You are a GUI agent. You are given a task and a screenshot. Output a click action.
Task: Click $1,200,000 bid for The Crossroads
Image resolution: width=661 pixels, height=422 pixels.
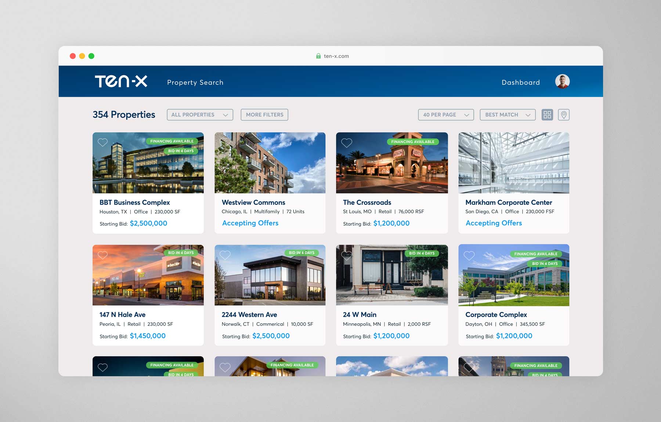click(x=391, y=223)
